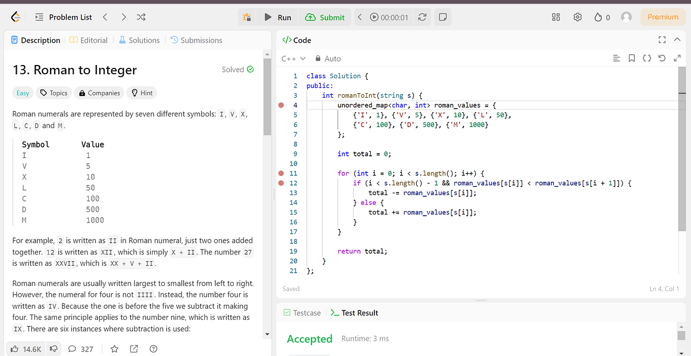Dislike the problem with thumbs down
Viewport: 691px width, 356px height.
(x=54, y=349)
